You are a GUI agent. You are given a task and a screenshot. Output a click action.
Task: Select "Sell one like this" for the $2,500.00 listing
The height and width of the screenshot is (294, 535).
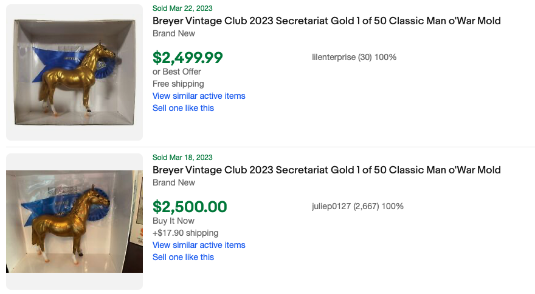[x=183, y=257]
